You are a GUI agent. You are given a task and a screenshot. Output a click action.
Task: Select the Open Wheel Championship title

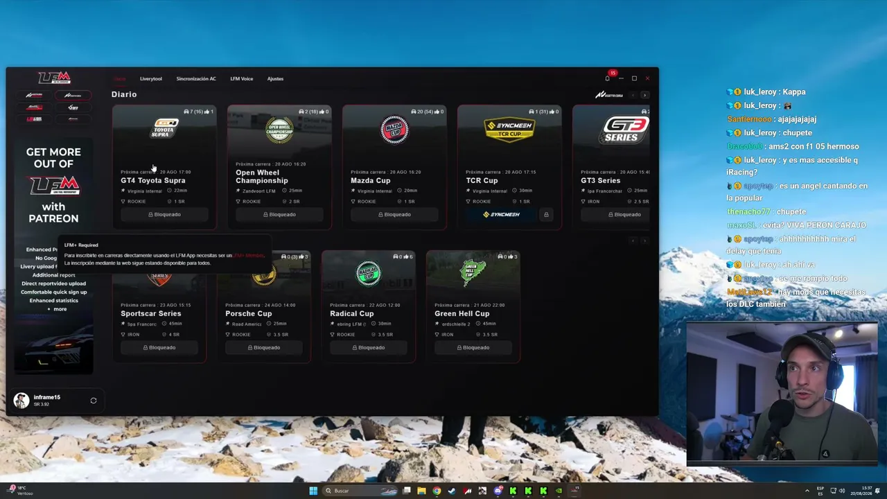tap(262, 177)
